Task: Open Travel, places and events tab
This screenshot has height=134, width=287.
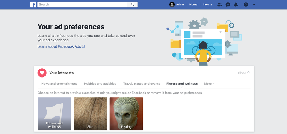Action: click(x=142, y=84)
